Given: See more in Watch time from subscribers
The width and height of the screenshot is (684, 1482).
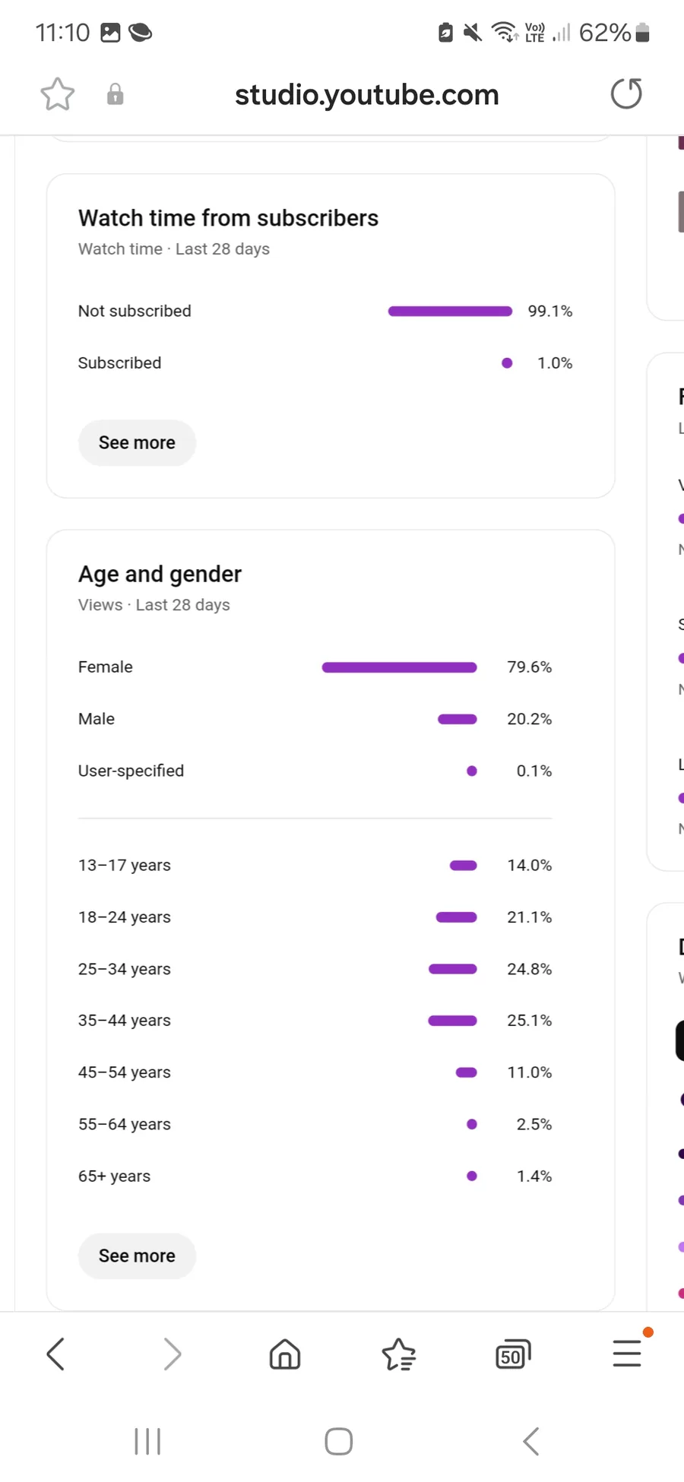Looking at the screenshot, I should pos(137,442).
